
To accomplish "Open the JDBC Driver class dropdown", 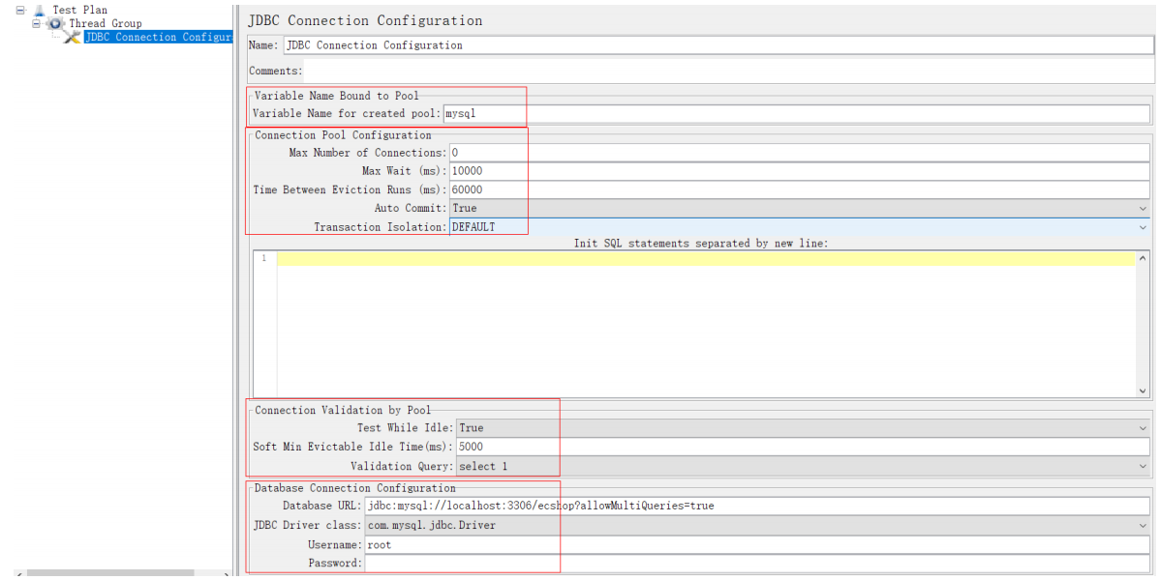I will point(757,525).
